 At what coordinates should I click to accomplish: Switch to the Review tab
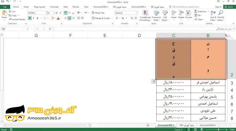[x=76, y=7]
